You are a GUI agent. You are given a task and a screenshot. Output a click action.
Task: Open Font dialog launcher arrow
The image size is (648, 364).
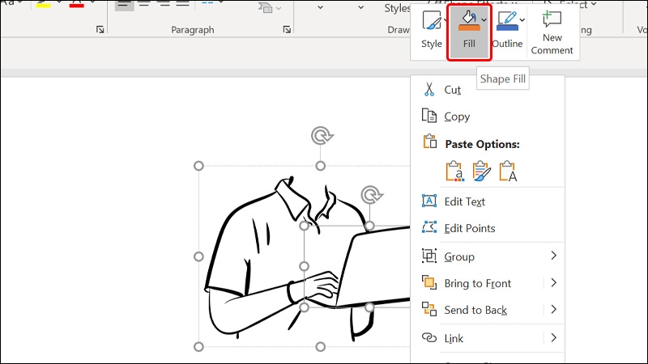pyautogui.click(x=100, y=29)
